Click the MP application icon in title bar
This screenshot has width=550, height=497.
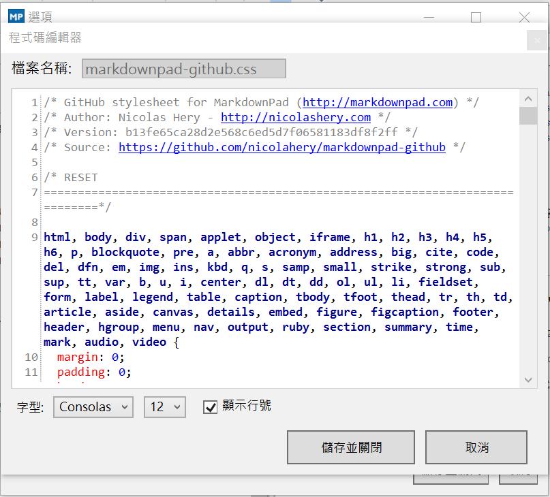[16, 16]
